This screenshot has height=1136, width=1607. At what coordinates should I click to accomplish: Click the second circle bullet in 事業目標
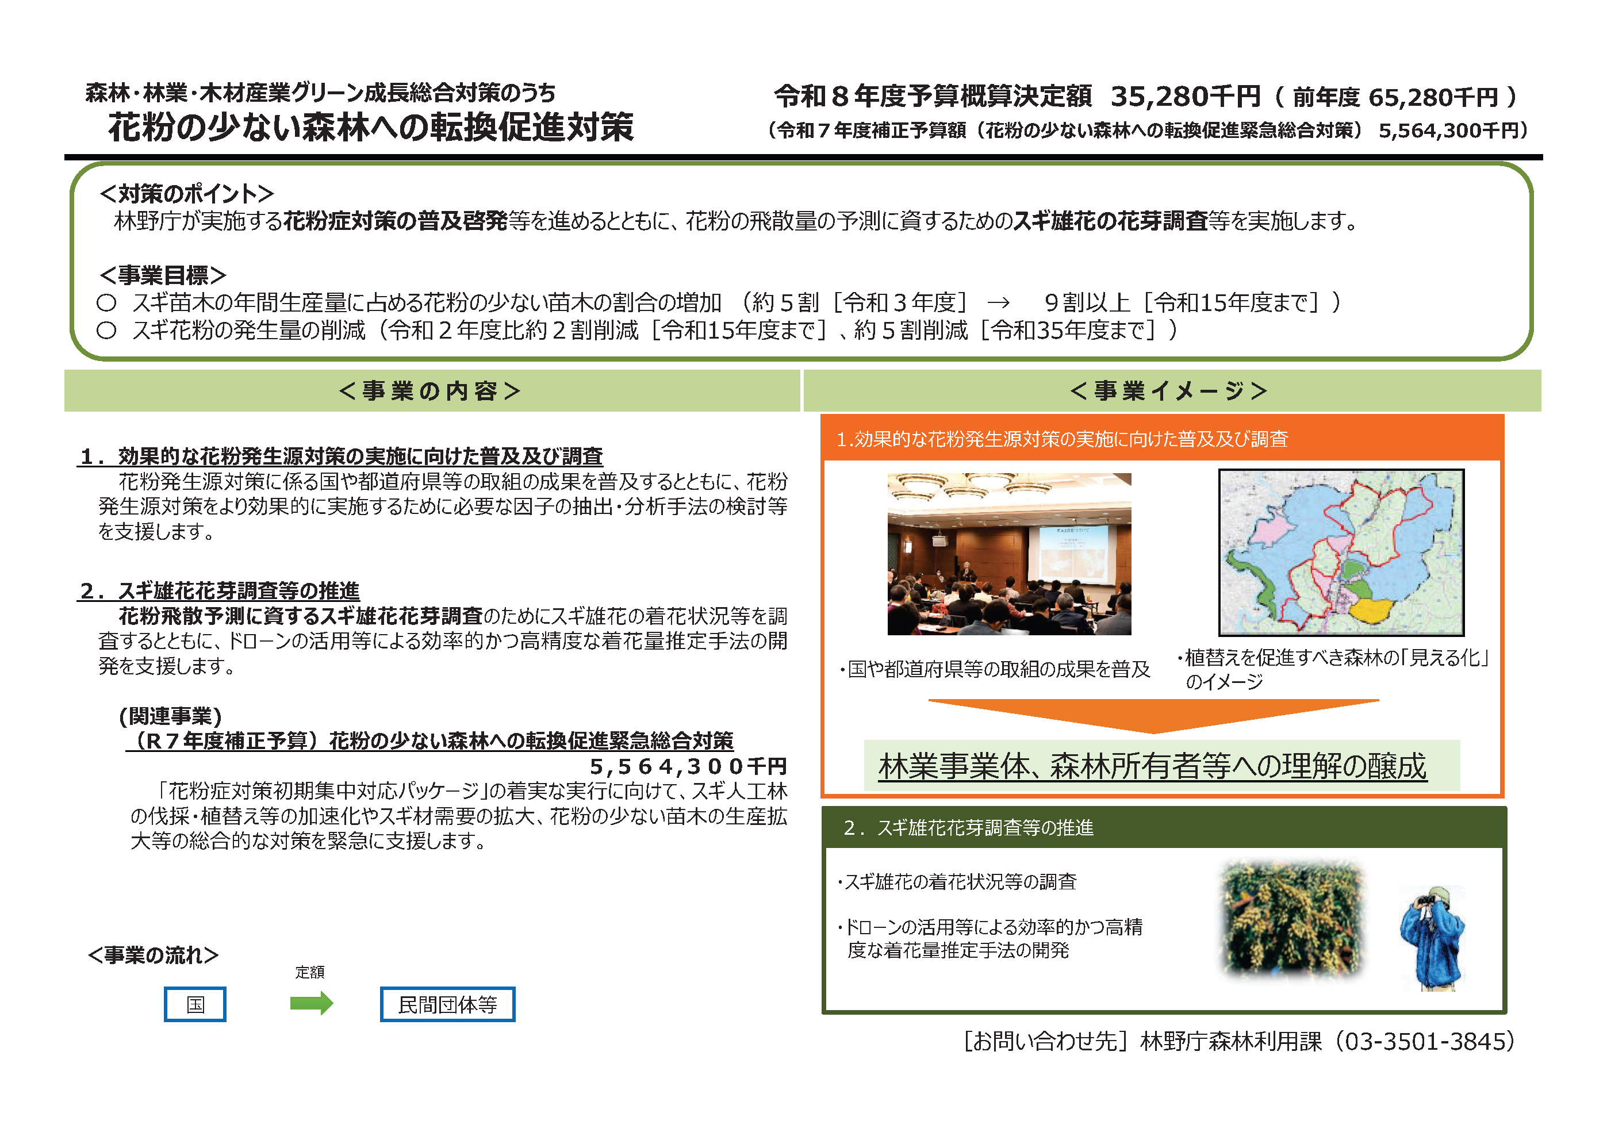point(106,329)
